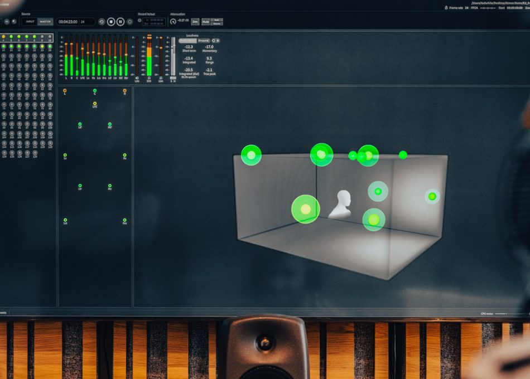Click the -13.4 Integrated loudness value
530x379 pixels.
tap(189, 59)
